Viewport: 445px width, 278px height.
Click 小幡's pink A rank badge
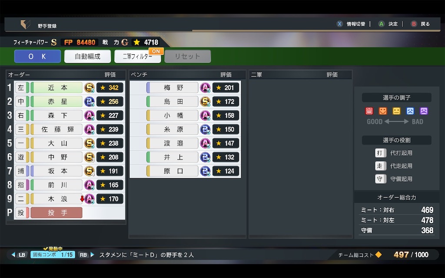[x=205, y=116]
